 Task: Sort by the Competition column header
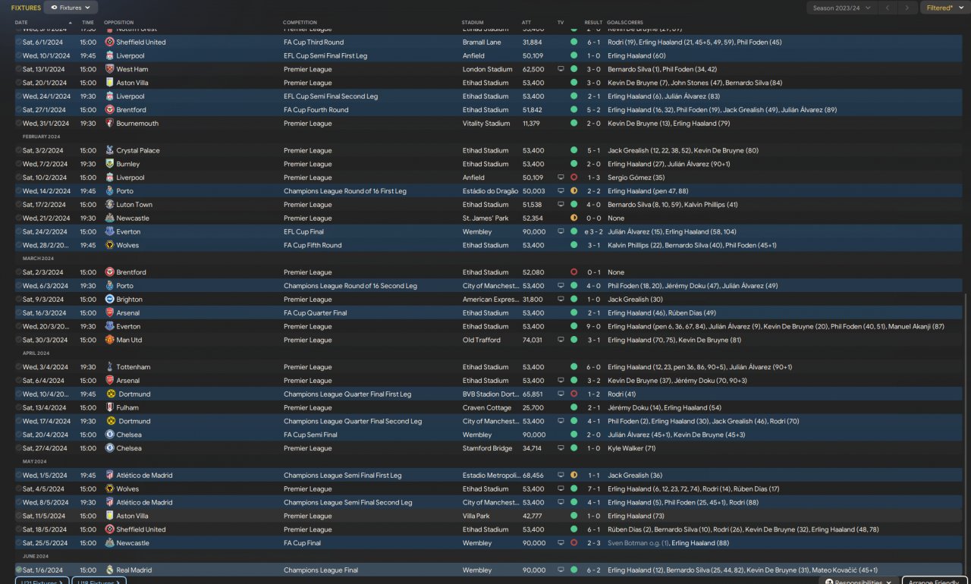[x=300, y=23]
